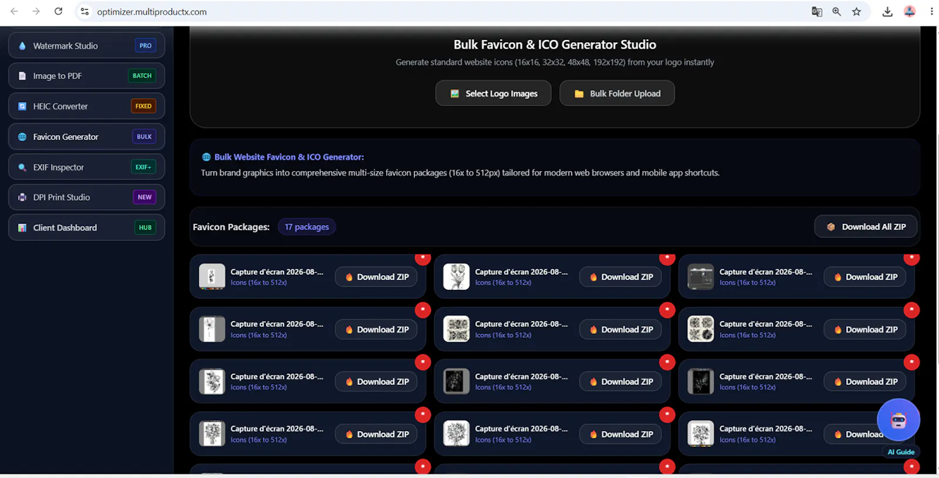
Task: Open the AI Guide robot assistant
Action: pos(898,420)
